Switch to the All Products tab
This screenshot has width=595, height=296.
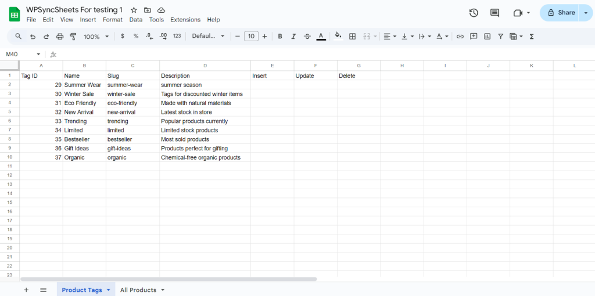click(138, 290)
